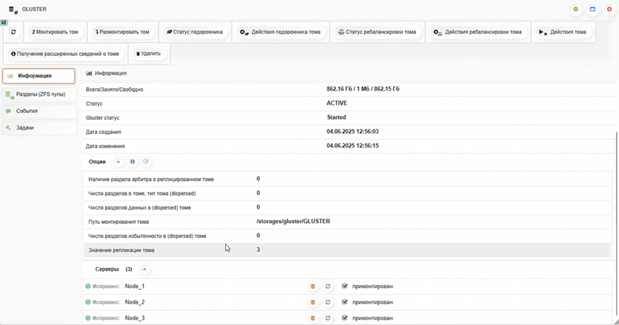The width and height of the screenshot is (619, 325).
Task: Click the trash icon for Node_3
Action: tap(313, 318)
